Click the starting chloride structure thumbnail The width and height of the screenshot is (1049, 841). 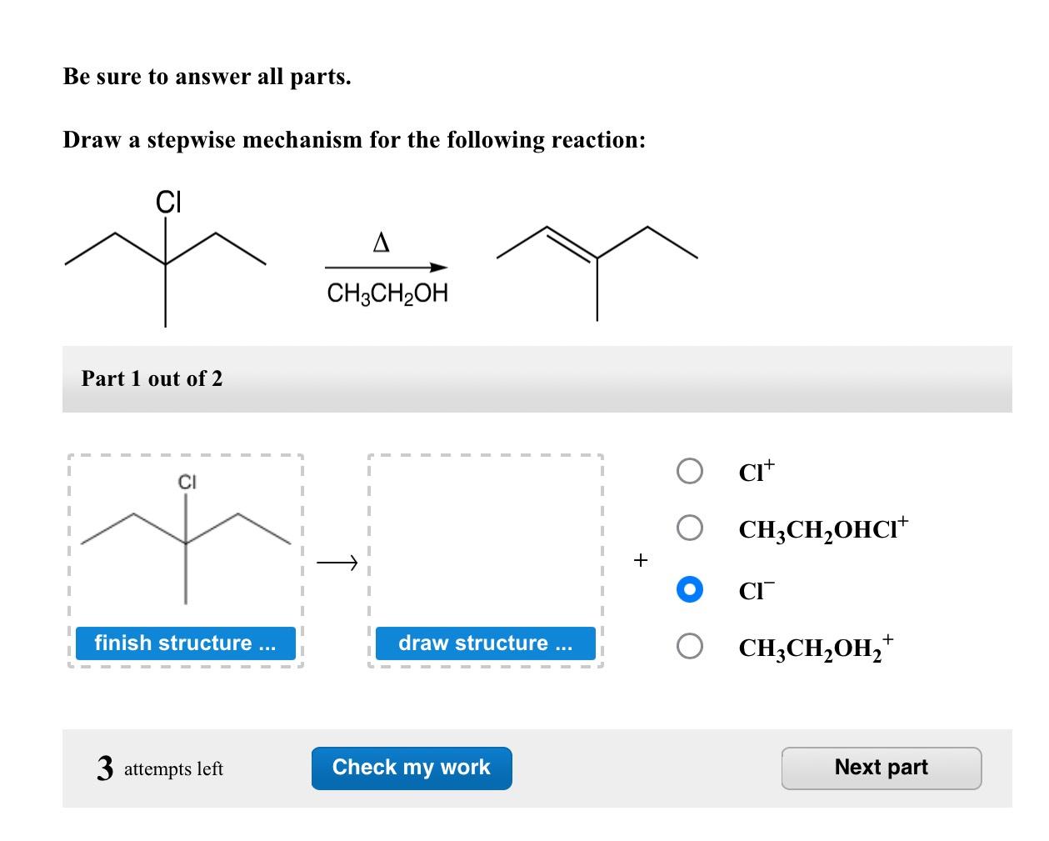click(x=184, y=542)
